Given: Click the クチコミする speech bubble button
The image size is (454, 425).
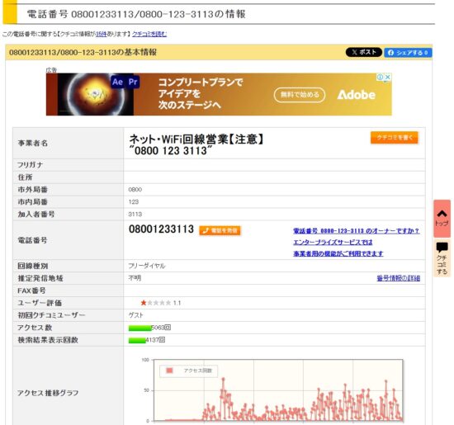Looking at the screenshot, I should [442, 258].
